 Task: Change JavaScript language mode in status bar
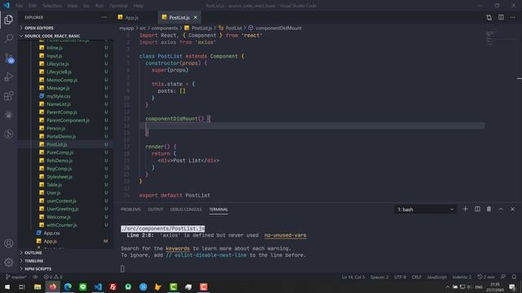click(436, 277)
